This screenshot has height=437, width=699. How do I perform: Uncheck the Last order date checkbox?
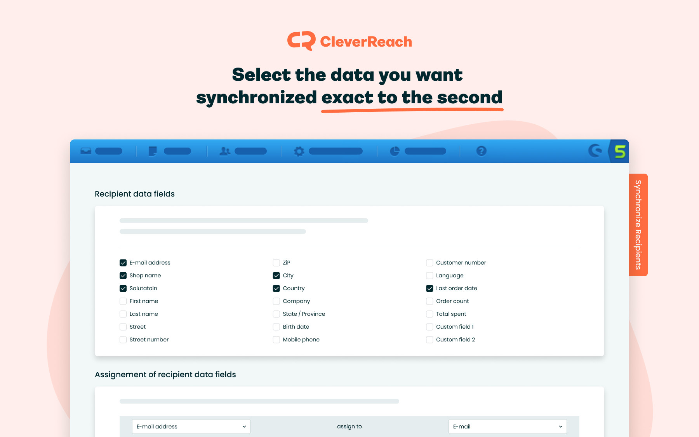point(429,288)
